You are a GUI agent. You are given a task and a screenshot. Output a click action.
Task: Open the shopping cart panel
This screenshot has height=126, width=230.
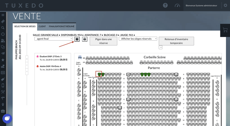click(x=225, y=30)
